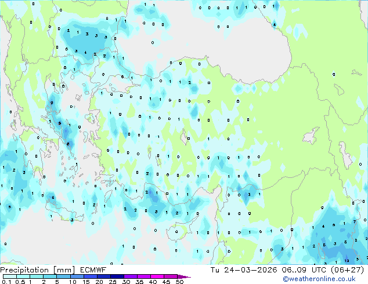Click the '45' legend scale label
This screenshot has width=368, height=284.
click(x=166, y=282)
